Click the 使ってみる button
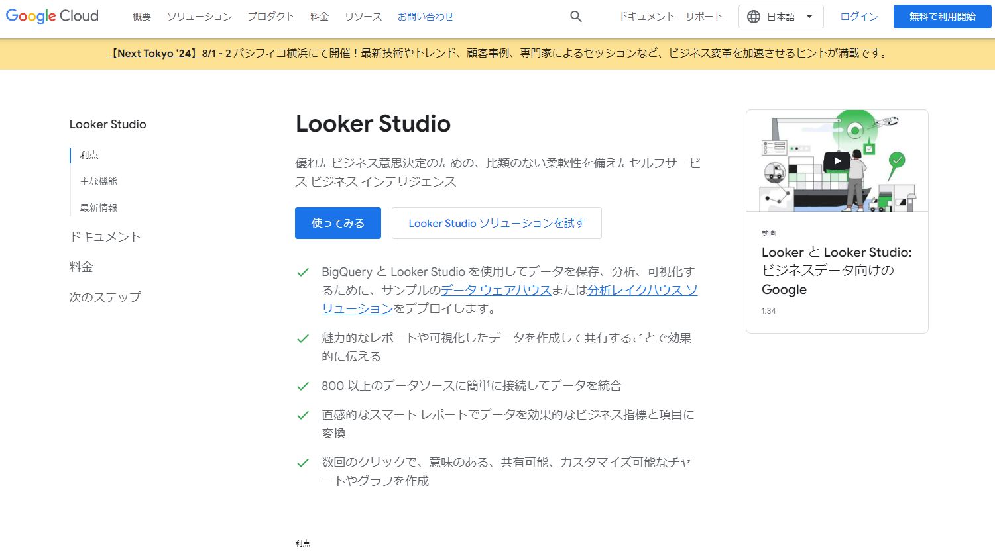This screenshot has height=556, width=995. pos(338,223)
